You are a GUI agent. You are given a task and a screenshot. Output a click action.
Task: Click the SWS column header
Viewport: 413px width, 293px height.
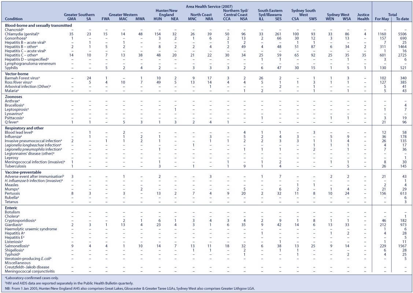(313, 19)
